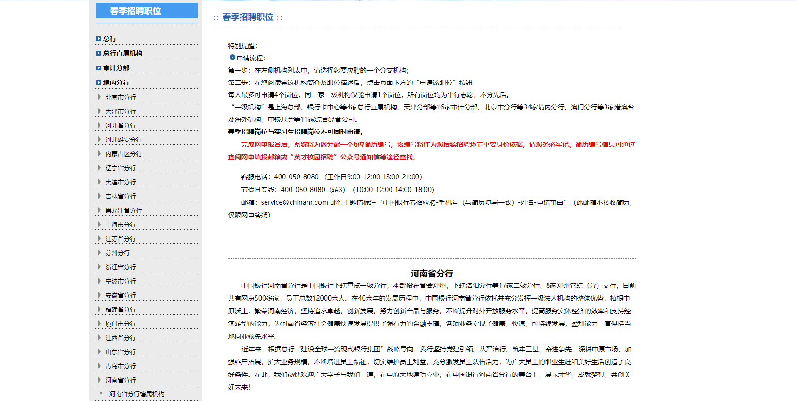Image resolution: width=797 pixels, height=401 pixels.
Task: Select 苏州分行 in the branch list
Action: tap(117, 253)
